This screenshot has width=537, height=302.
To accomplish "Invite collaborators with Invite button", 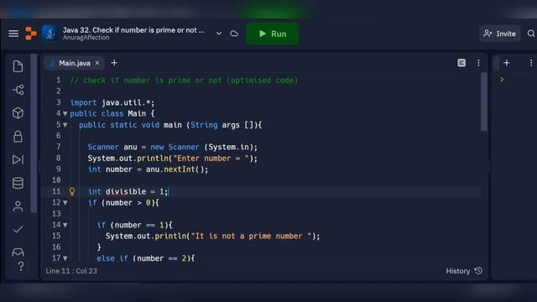I will (500, 34).
